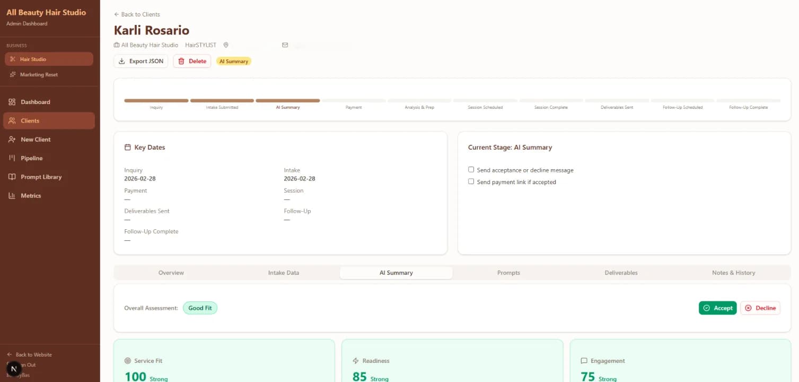
Task: Click the Next.js N logo badge
Action: coord(14,368)
